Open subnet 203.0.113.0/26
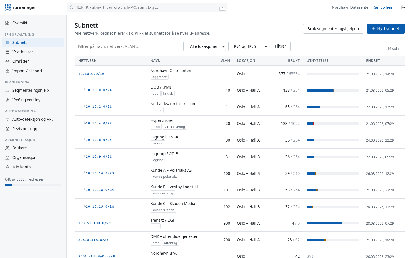Screen dimensions: 413x258 point(93,240)
